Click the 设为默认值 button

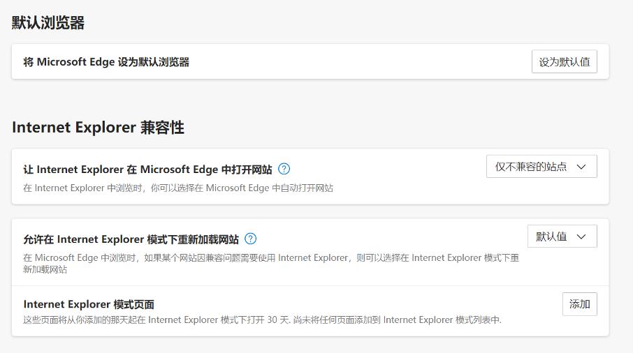coord(564,61)
